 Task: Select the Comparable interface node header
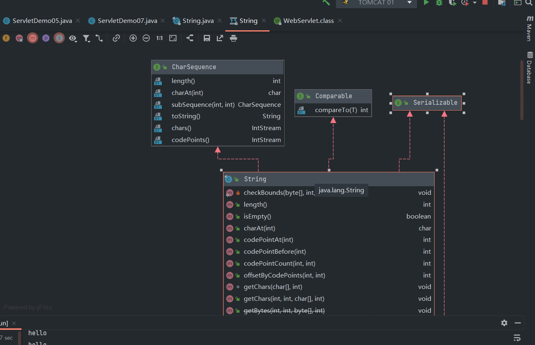[x=333, y=96]
